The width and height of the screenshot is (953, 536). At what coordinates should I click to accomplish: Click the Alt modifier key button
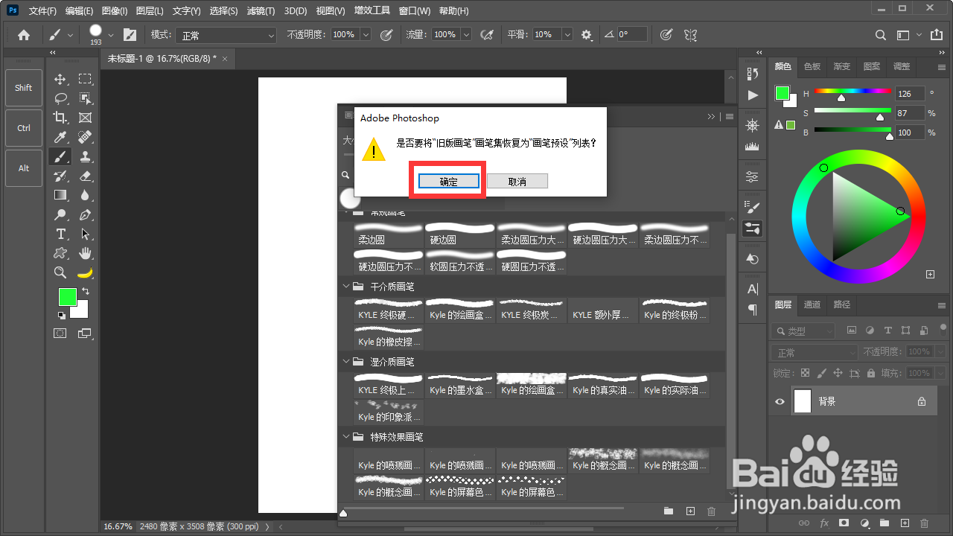24,168
